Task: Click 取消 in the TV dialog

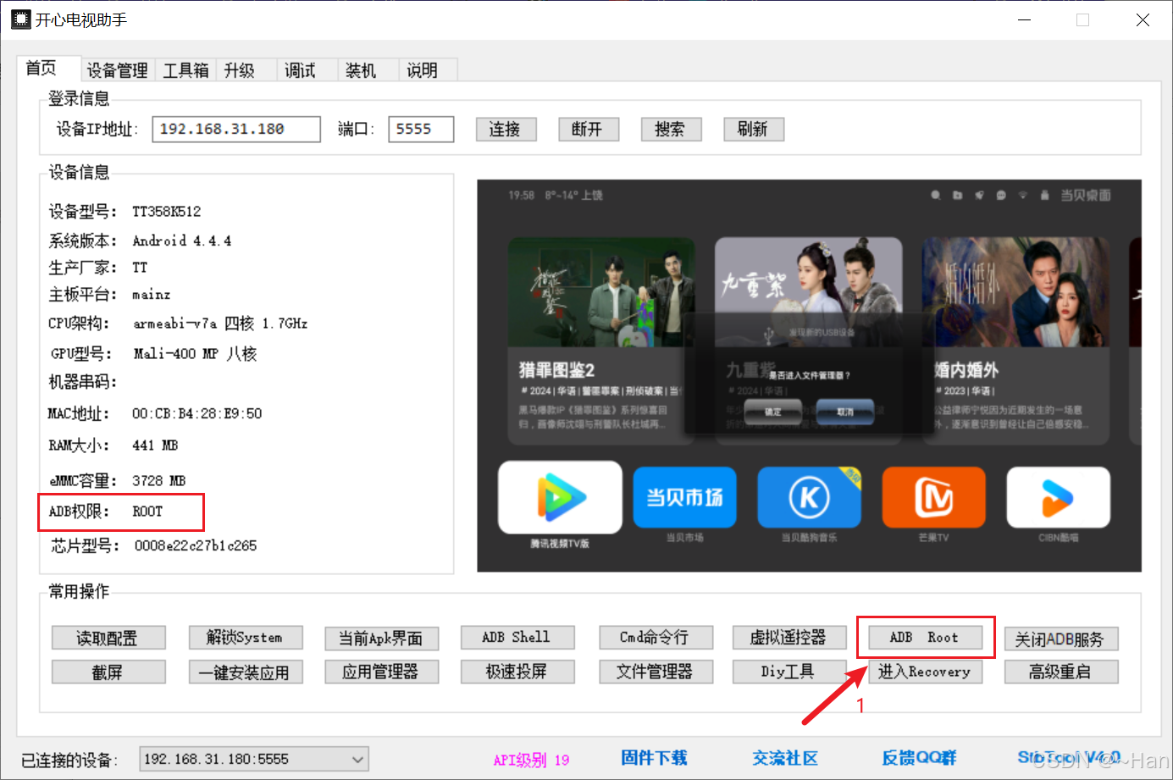Action: [x=844, y=412]
